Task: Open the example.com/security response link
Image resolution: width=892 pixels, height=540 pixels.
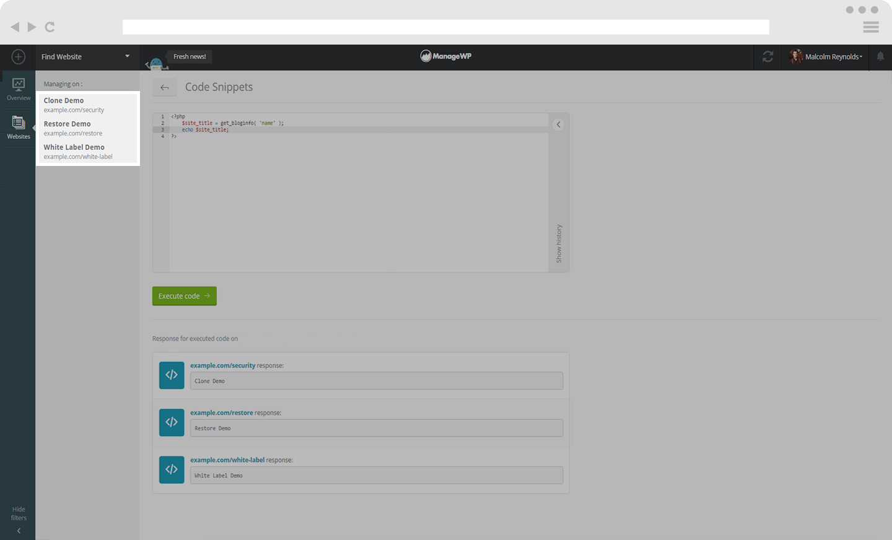Action: click(x=222, y=365)
